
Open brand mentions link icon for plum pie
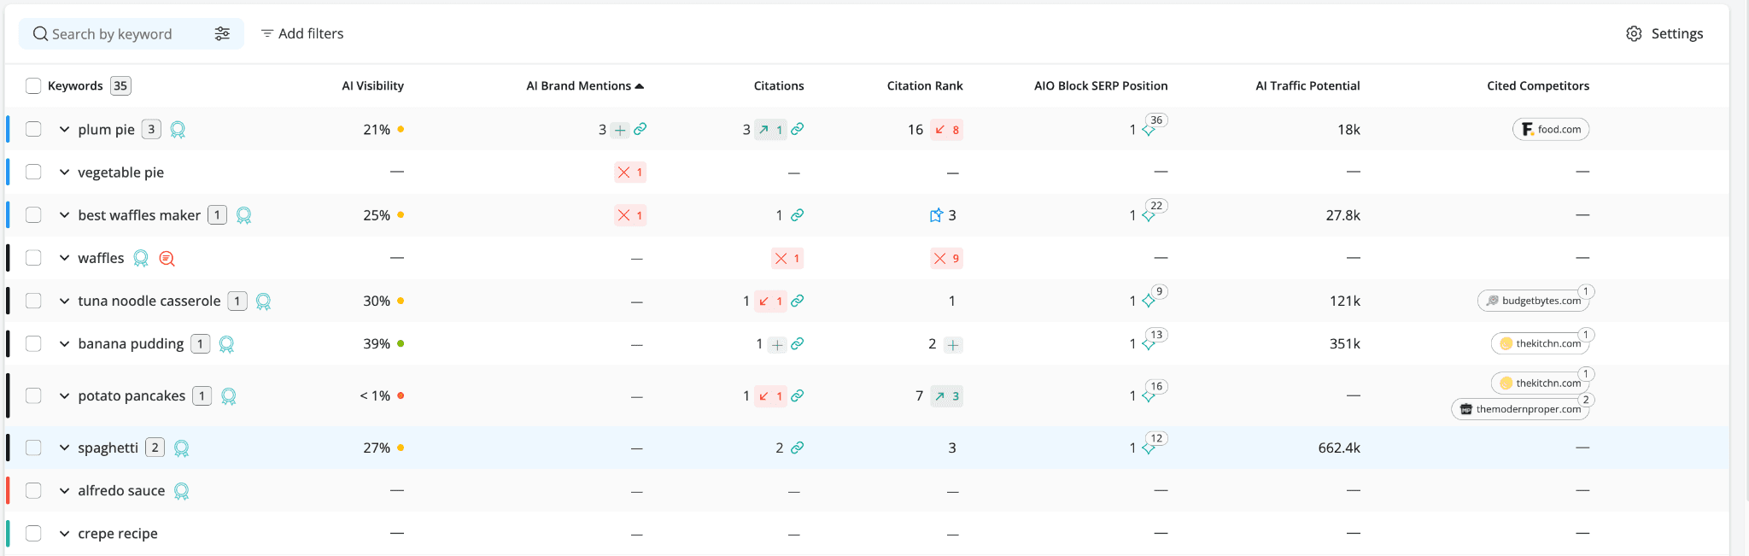[x=640, y=129]
